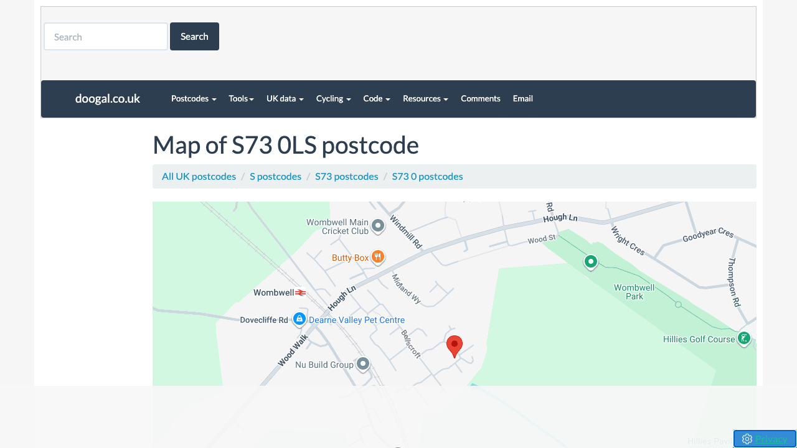The height and width of the screenshot is (448, 797).
Task: Open the Privacy settings button
Action: [x=764, y=439]
